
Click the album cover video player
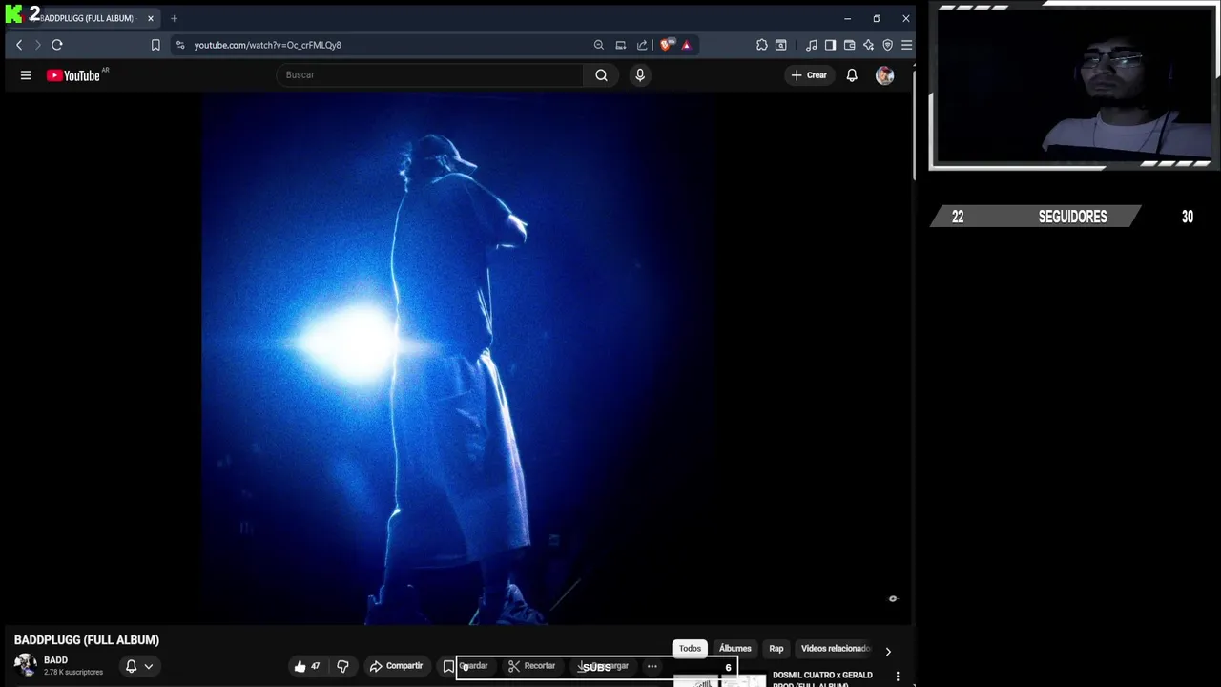point(458,358)
